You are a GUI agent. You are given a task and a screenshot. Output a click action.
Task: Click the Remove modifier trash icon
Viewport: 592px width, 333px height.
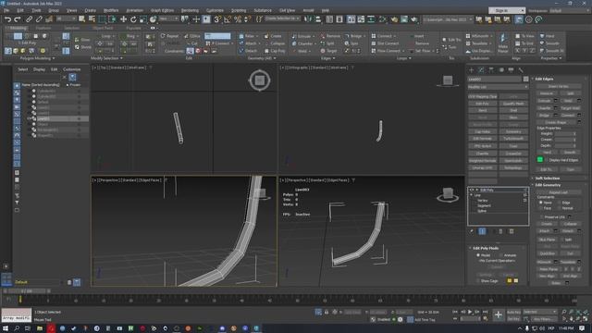point(501,231)
